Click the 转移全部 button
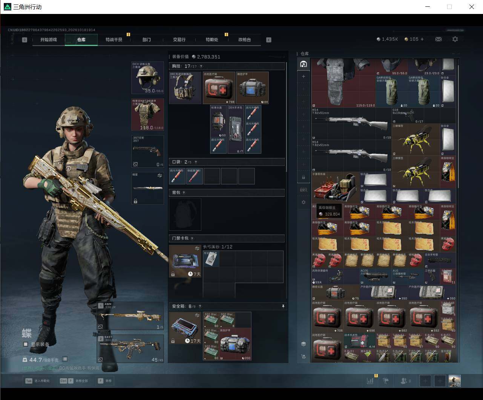This screenshot has height=400, width=483. point(74,381)
